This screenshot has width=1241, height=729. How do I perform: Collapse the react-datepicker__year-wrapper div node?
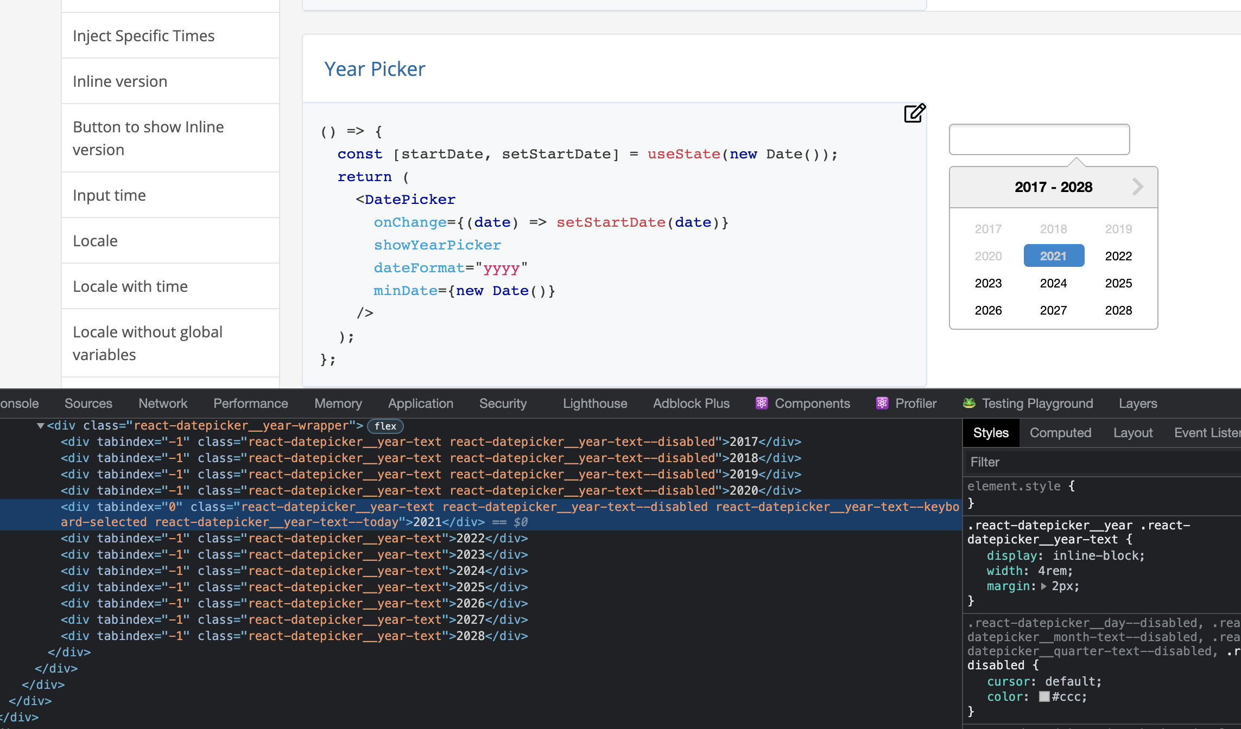[40, 425]
